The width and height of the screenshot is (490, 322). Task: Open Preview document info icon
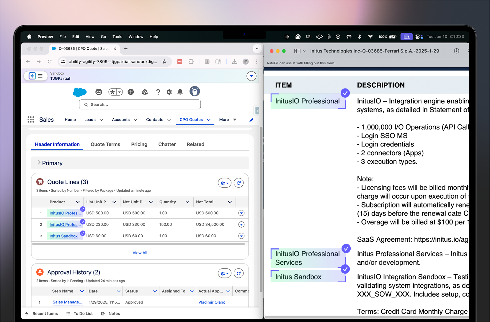(x=456, y=51)
